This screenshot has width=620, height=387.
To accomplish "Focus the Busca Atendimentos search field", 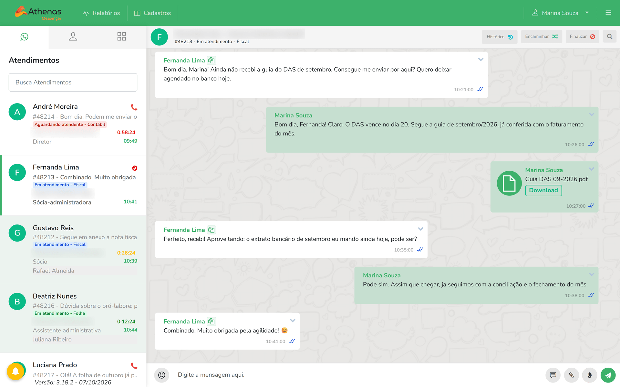I will coord(73,82).
